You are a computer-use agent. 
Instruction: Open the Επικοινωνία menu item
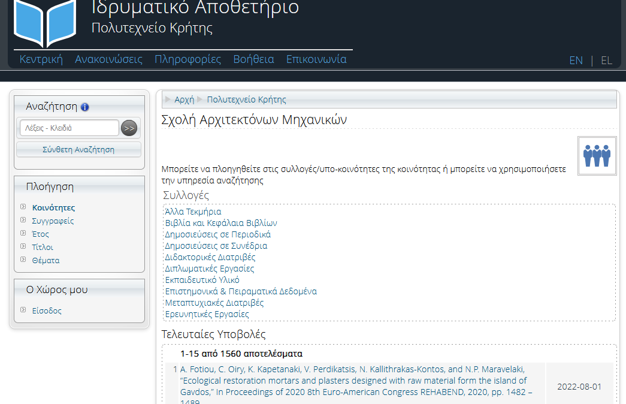316,59
